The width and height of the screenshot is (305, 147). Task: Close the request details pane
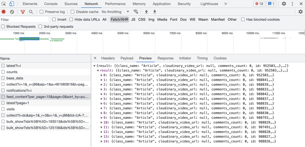95,58
